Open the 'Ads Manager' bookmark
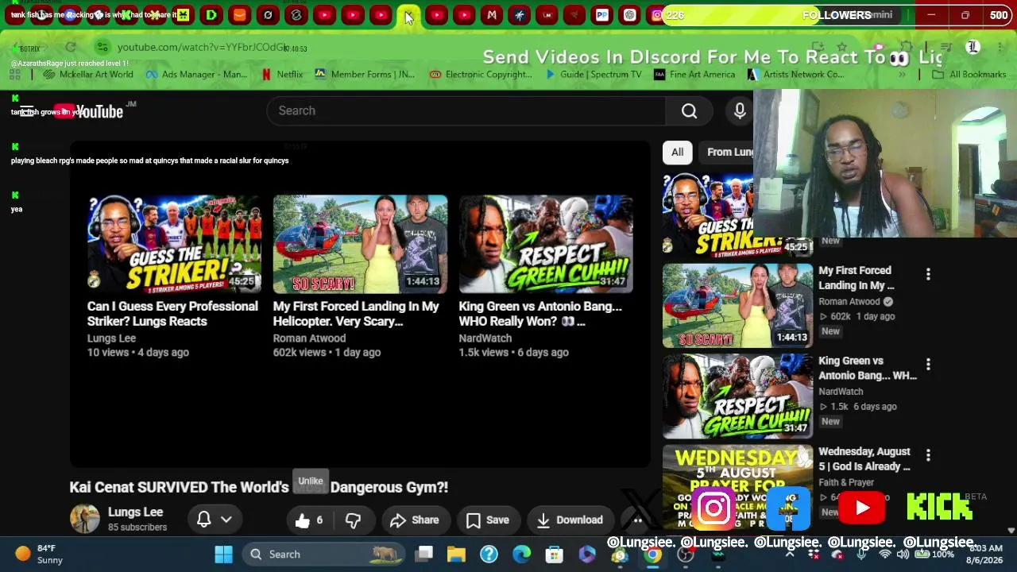Viewport: 1017px width, 572px height. coord(196,75)
